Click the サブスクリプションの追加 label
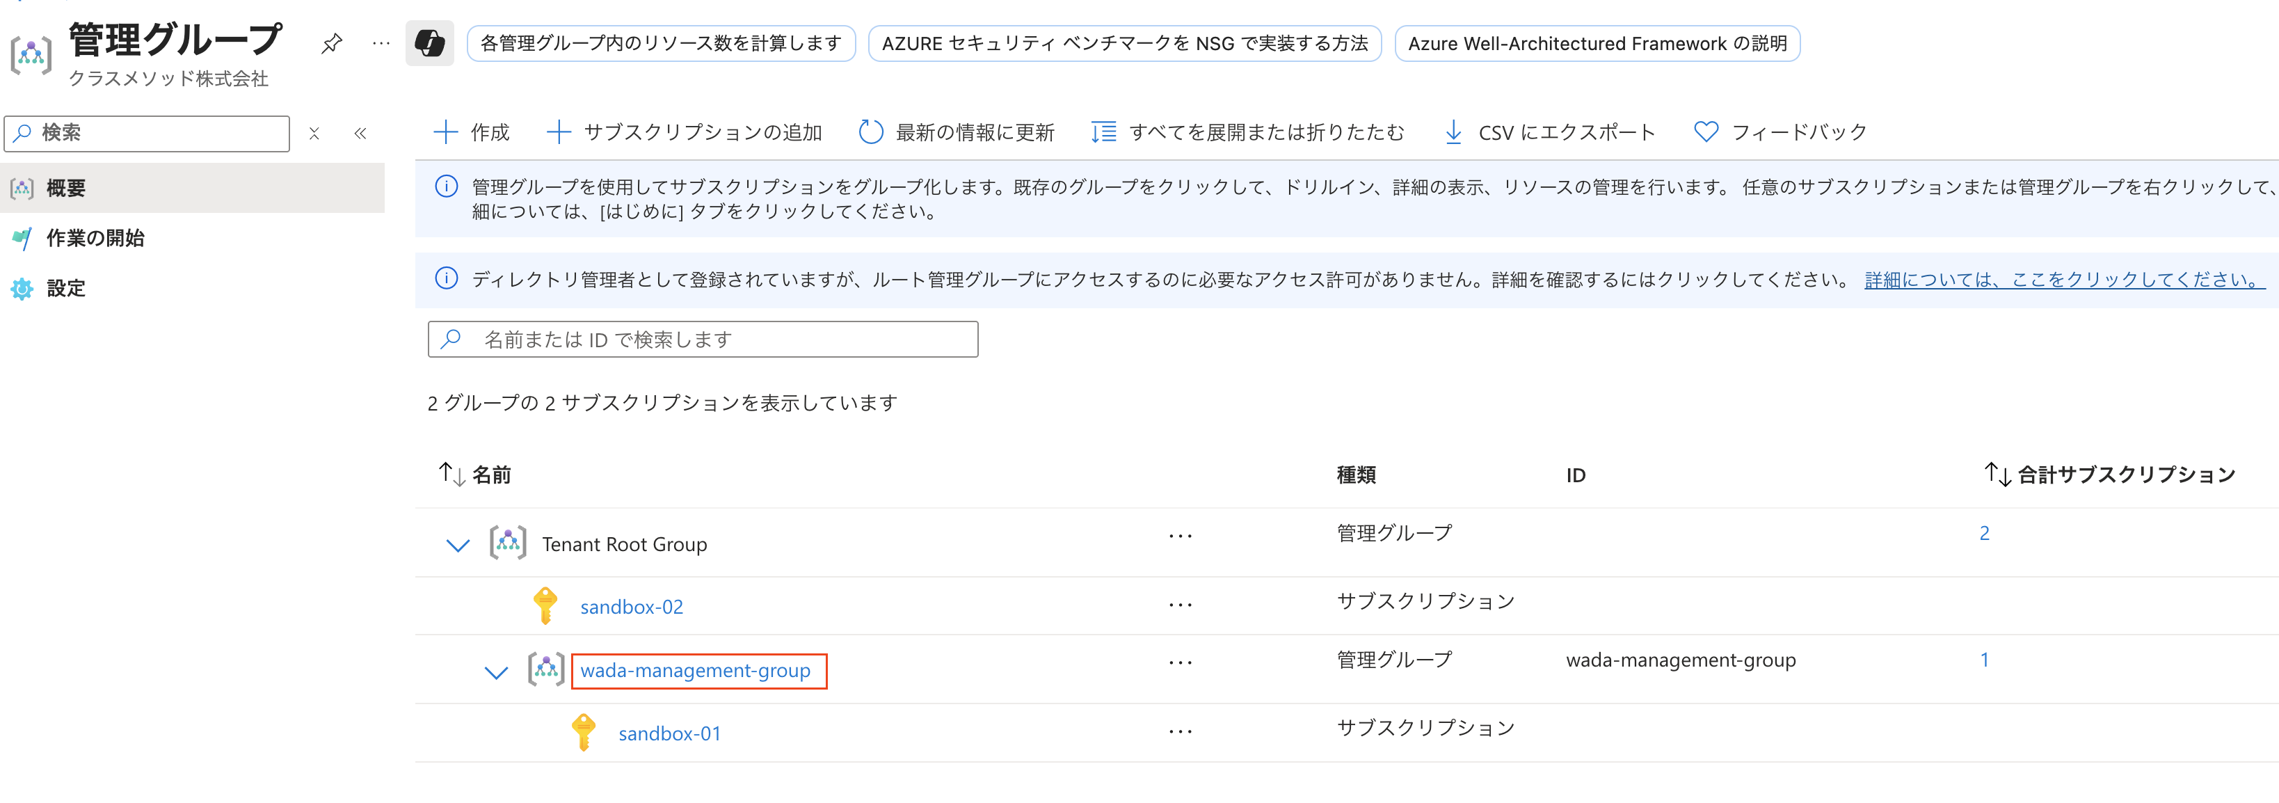Image resolution: width=2279 pixels, height=803 pixels. tap(703, 133)
